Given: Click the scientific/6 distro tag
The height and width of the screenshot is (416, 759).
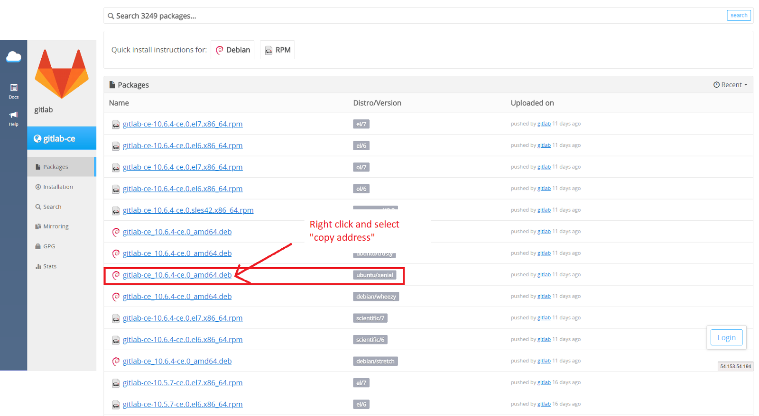Looking at the screenshot, I should [x=370, y=340].
